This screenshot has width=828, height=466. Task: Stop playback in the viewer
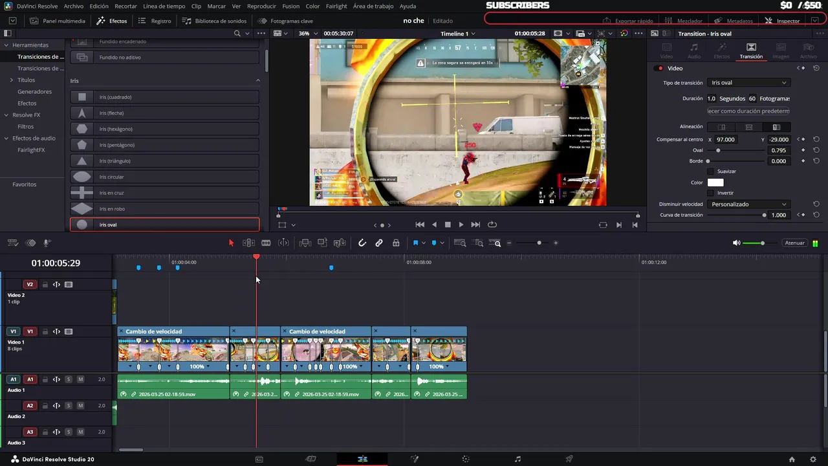[x=448, y=225]
